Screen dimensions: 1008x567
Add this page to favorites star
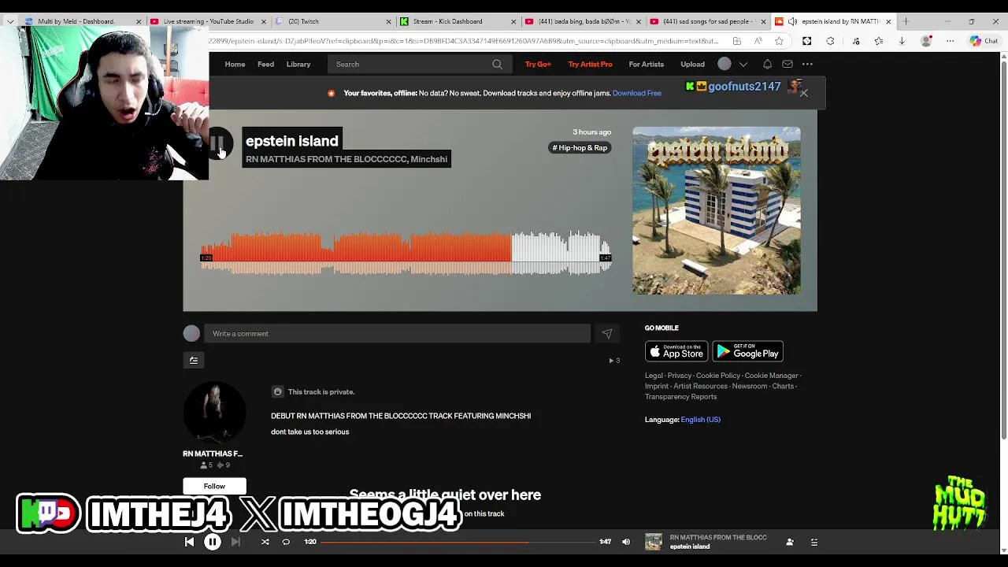pyautogui.click(x=779, y=41)
